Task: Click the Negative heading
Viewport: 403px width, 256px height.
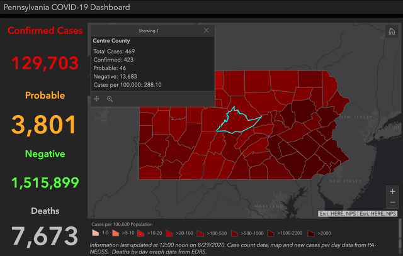Action: [x=45, y=154]
